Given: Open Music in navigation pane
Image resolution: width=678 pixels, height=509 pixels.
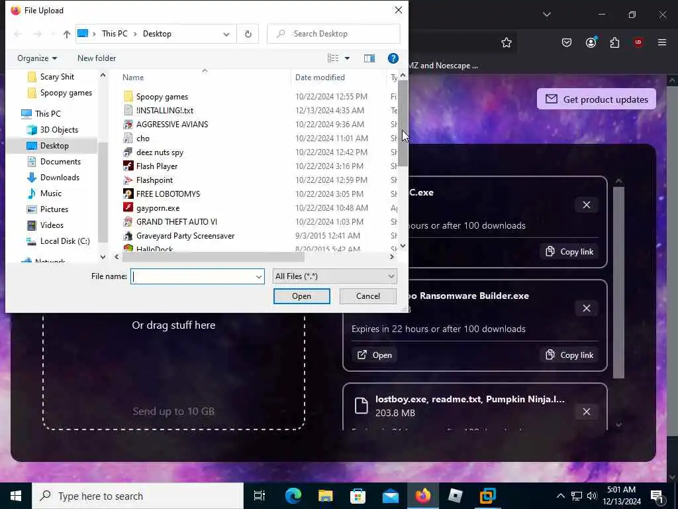Looking at the screenshot, I should (50, 194).
